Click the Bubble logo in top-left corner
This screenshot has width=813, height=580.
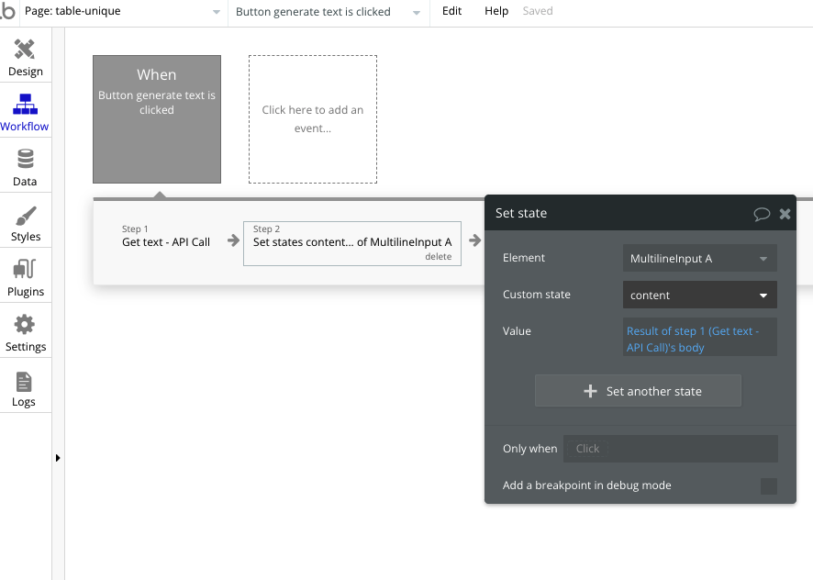point(10,11)
